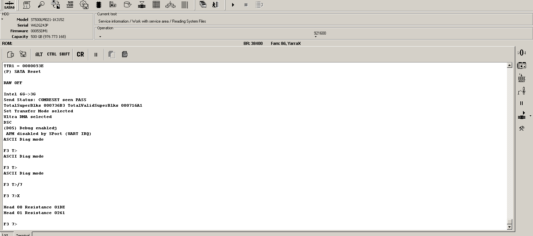Click the terminal scrollbar down arrow
The image size is (533, 236).
(509, 227)
